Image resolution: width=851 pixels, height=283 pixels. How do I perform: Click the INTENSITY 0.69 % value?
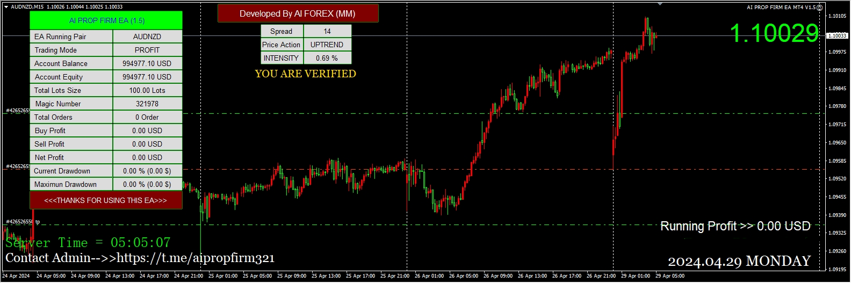pyautogui.click(x=327, y=58)
